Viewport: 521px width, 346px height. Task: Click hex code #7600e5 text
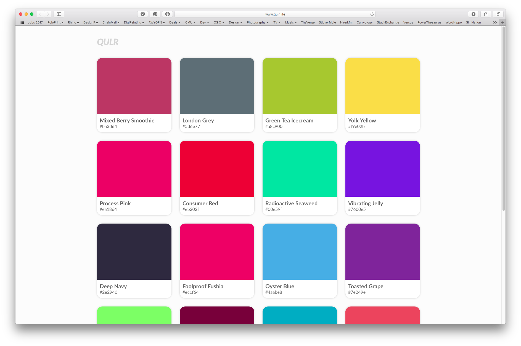357,209
